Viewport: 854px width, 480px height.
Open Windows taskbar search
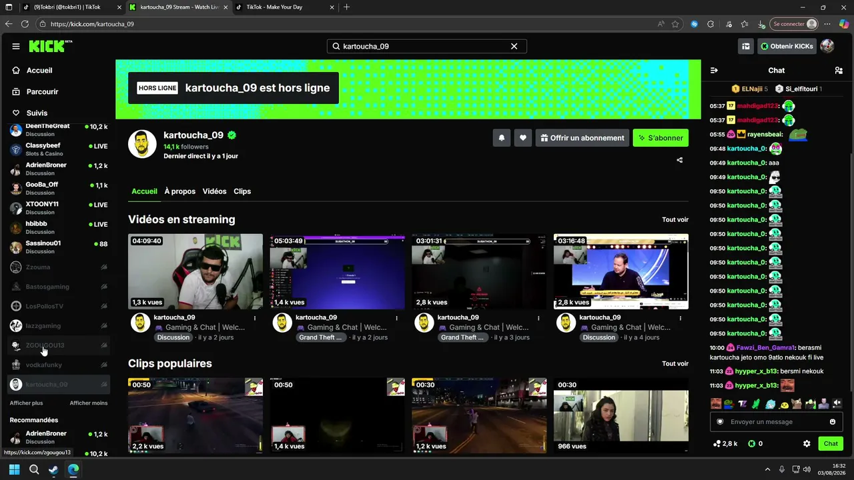[x=34, y=469]
